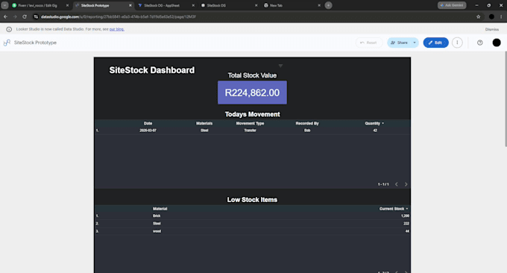Click the Transfer movement type cell
The width and height of the screenshot is (507, 273).
[250, 131]
